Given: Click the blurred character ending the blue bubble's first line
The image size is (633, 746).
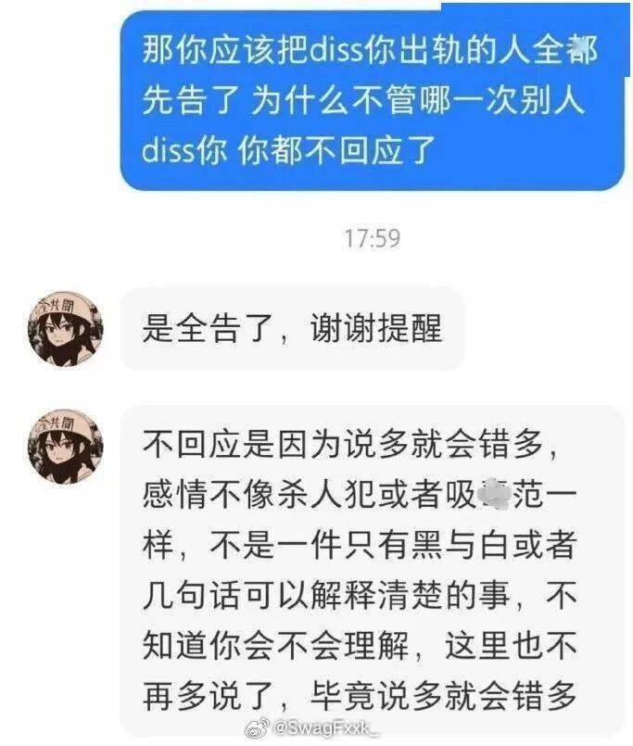Looking at the screenshot, I should (x=582, y=49).
